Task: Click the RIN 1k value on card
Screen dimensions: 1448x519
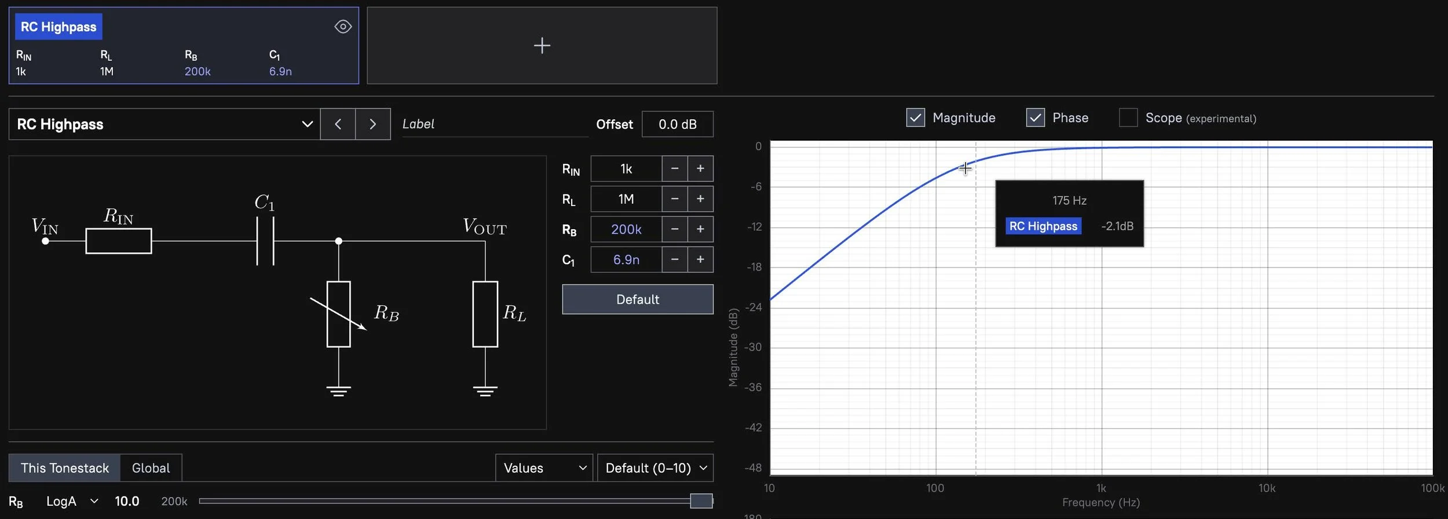Action: tap(21, 71)
